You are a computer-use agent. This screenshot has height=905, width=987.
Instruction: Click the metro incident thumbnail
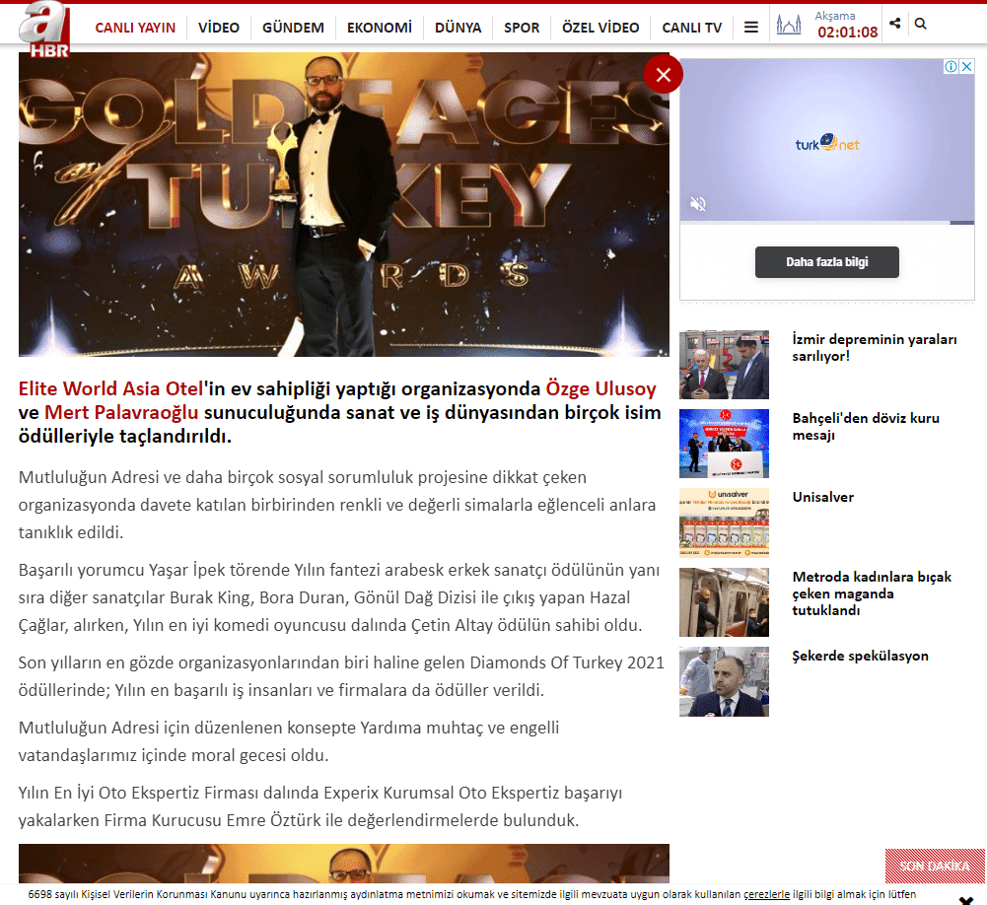coord(724,602)
